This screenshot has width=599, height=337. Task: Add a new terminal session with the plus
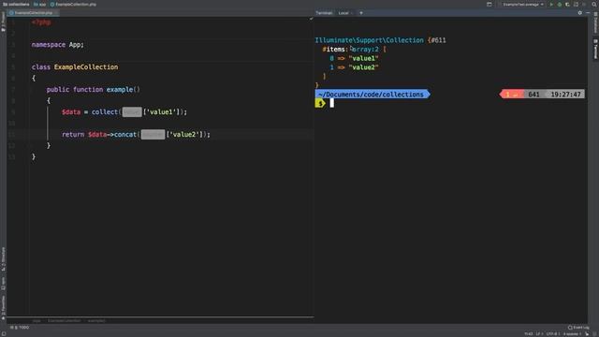361,13
